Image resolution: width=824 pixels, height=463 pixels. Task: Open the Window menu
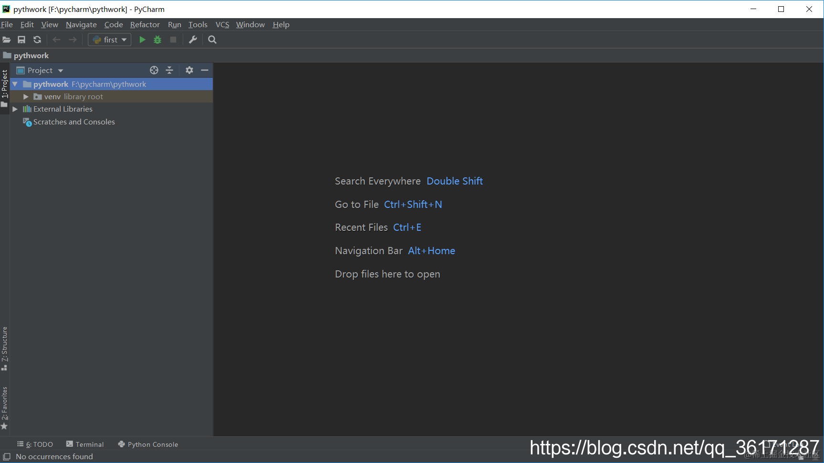(x=250, y=25)
